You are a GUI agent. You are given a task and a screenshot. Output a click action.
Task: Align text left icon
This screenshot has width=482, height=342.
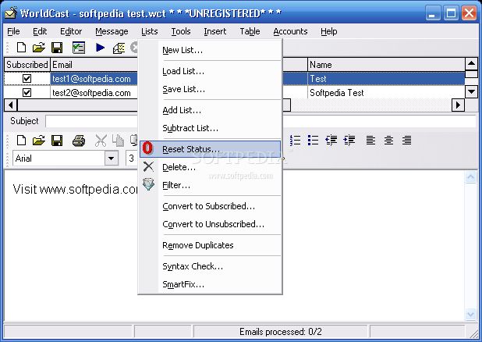(x=370, y=141)
